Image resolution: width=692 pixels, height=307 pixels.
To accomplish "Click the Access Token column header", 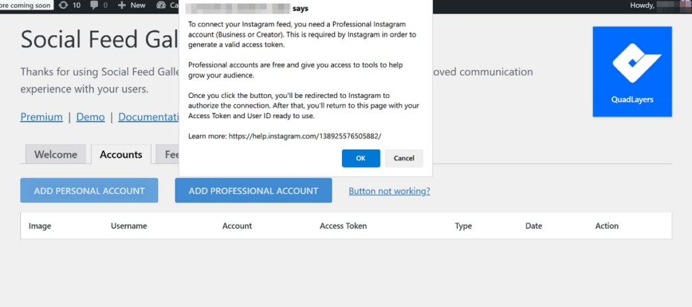I will pos(343,226).
